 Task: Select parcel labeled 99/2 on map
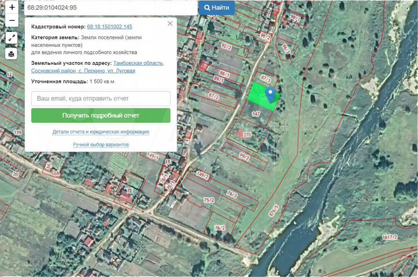click(x=244, y=156)
